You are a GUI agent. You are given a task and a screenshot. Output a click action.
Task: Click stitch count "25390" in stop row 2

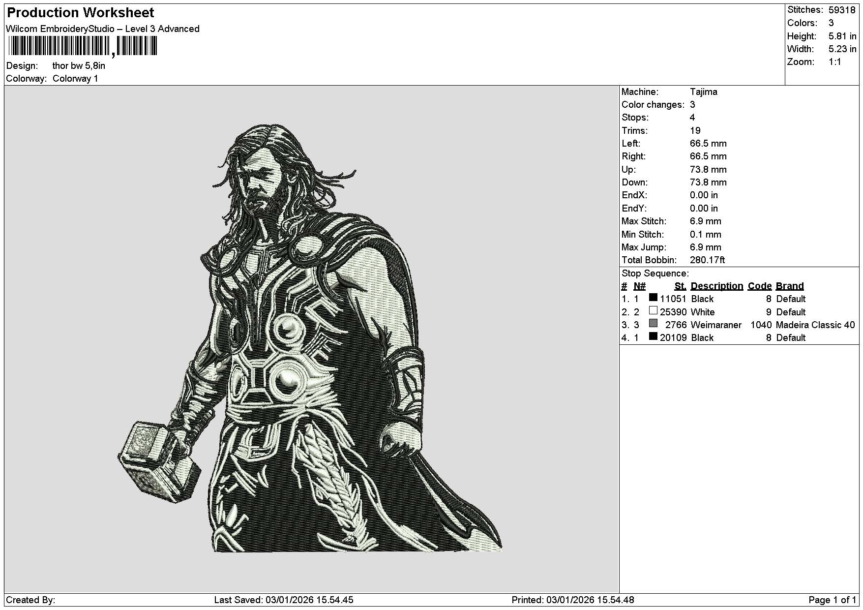click(673, 312)
